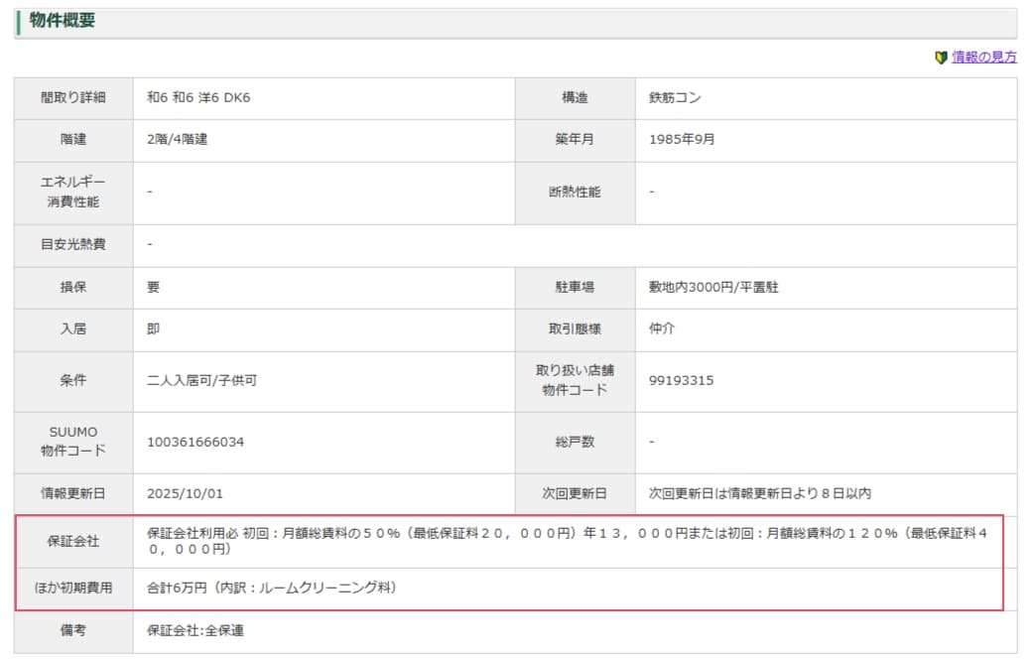Open the 情報の見方 help link
Image resolution: width=1035 pixels, height=662 pixels.
tap(981, 59)
